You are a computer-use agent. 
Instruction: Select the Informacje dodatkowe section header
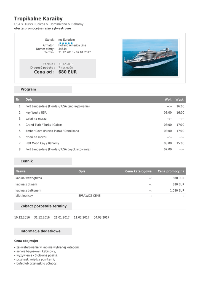tap(41, 231)
